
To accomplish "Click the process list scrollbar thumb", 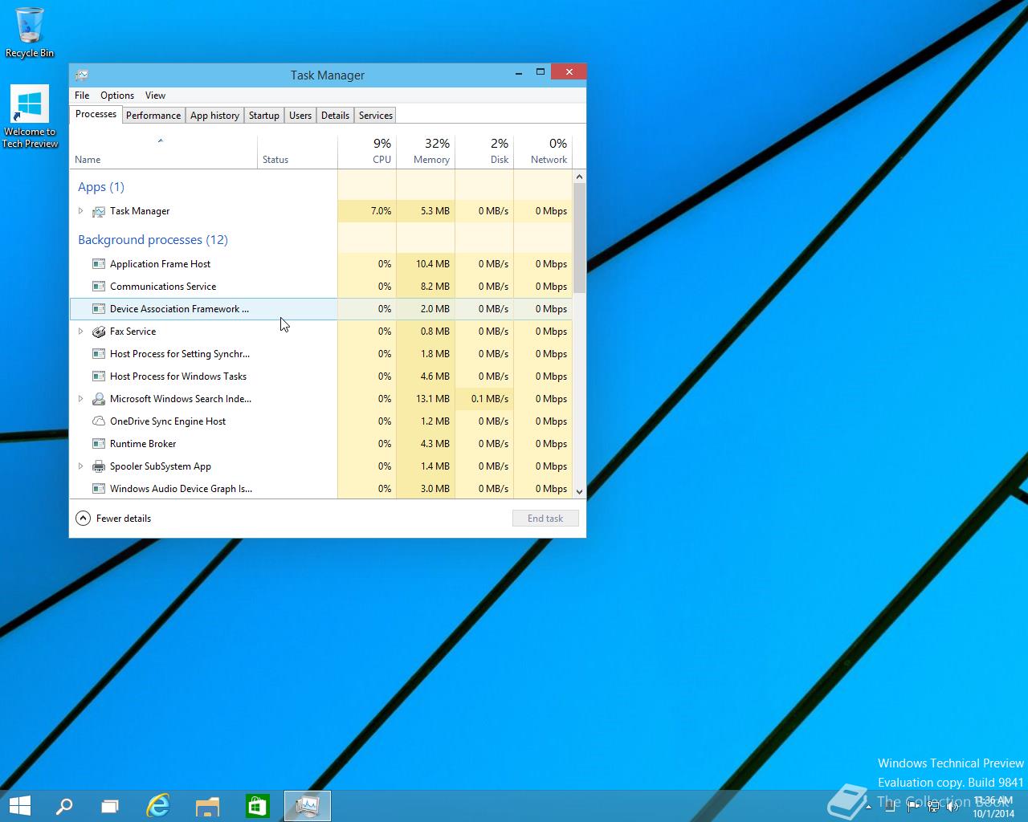I will 579,238.
